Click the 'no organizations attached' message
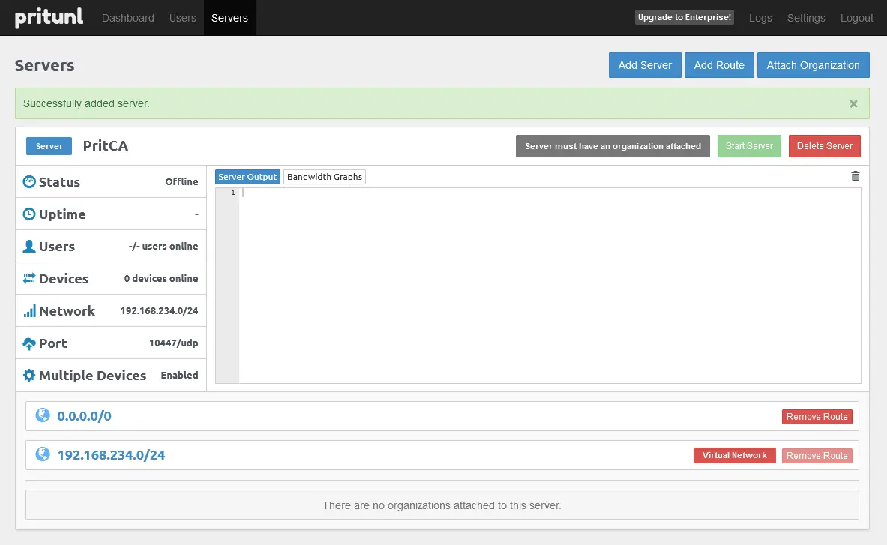887x545 pixels. [442, 505]
